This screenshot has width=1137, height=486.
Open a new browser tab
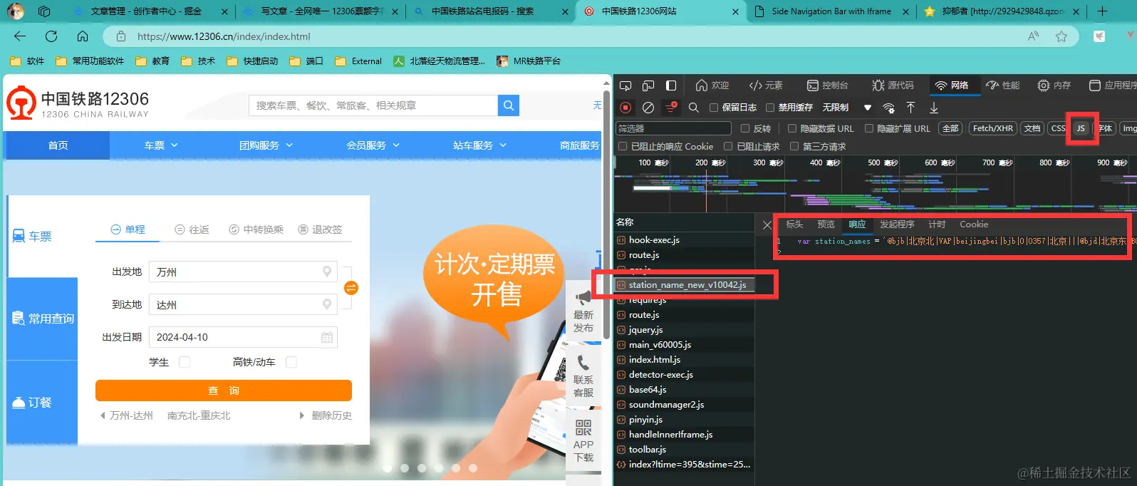coord(1102,11)
